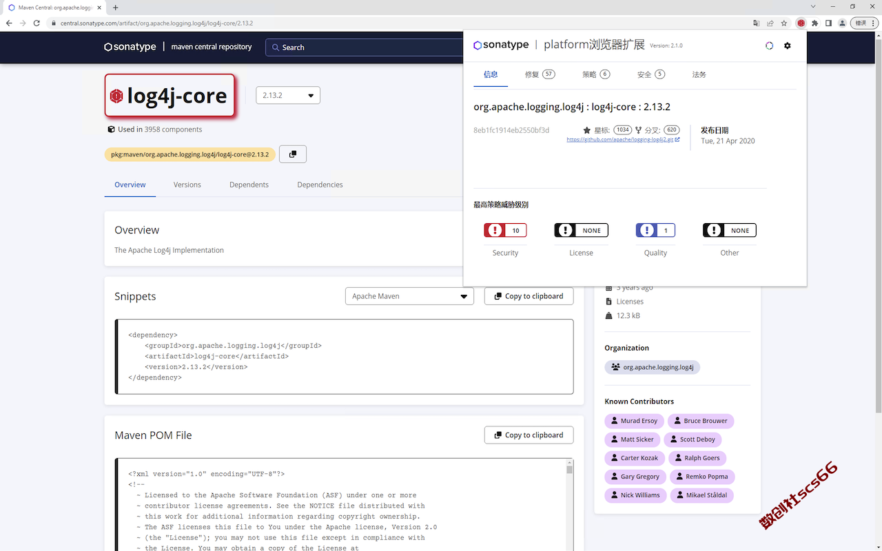
Task: Click the Licenses entry in sidebar
Action: point(630,302)
